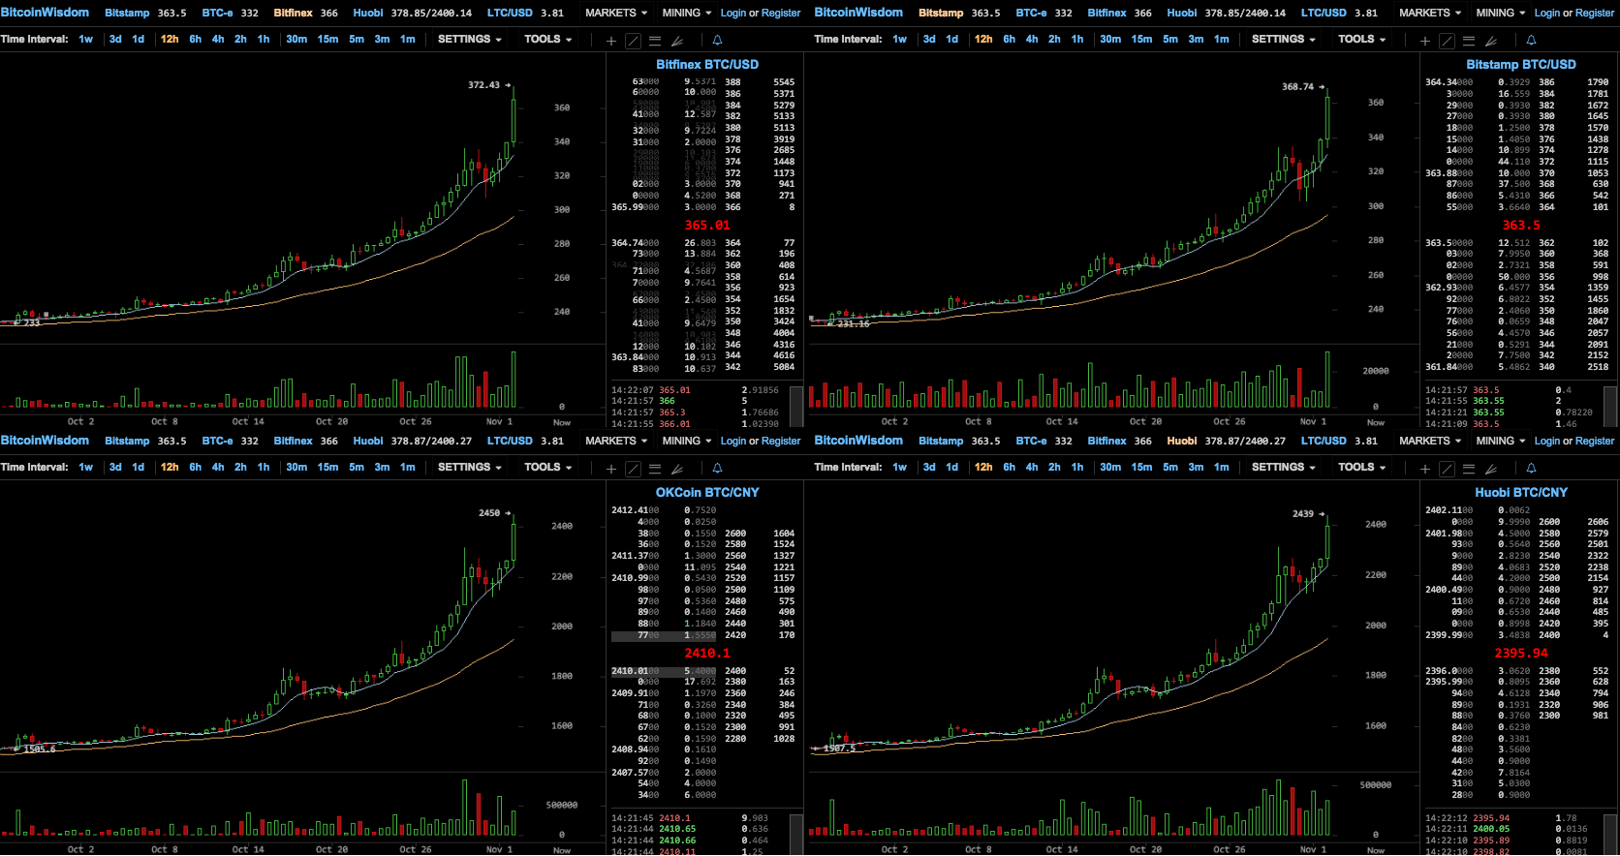
Task: Open MARKETS dropdown in Huobi BTC/CNY panel
Action: coord(1430,441)
